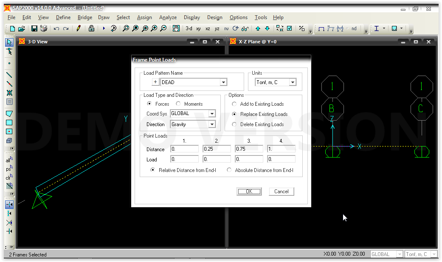Select Add to Existing Loads option
442x262 pixels.
tap(234, 104)
